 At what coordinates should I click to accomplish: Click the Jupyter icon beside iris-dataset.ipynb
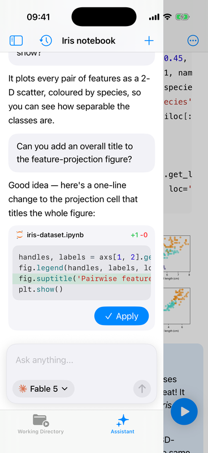[20, 235]
